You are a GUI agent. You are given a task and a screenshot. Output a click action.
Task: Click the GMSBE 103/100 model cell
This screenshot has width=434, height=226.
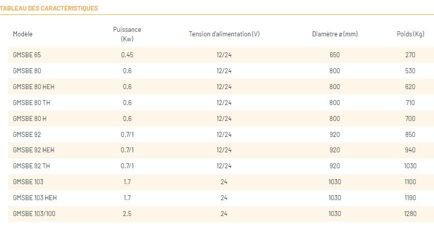point(34,214)
